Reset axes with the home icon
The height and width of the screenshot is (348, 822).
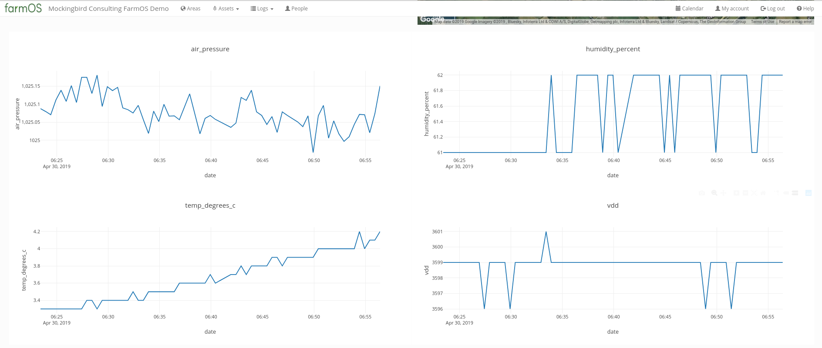click(763, 193)
